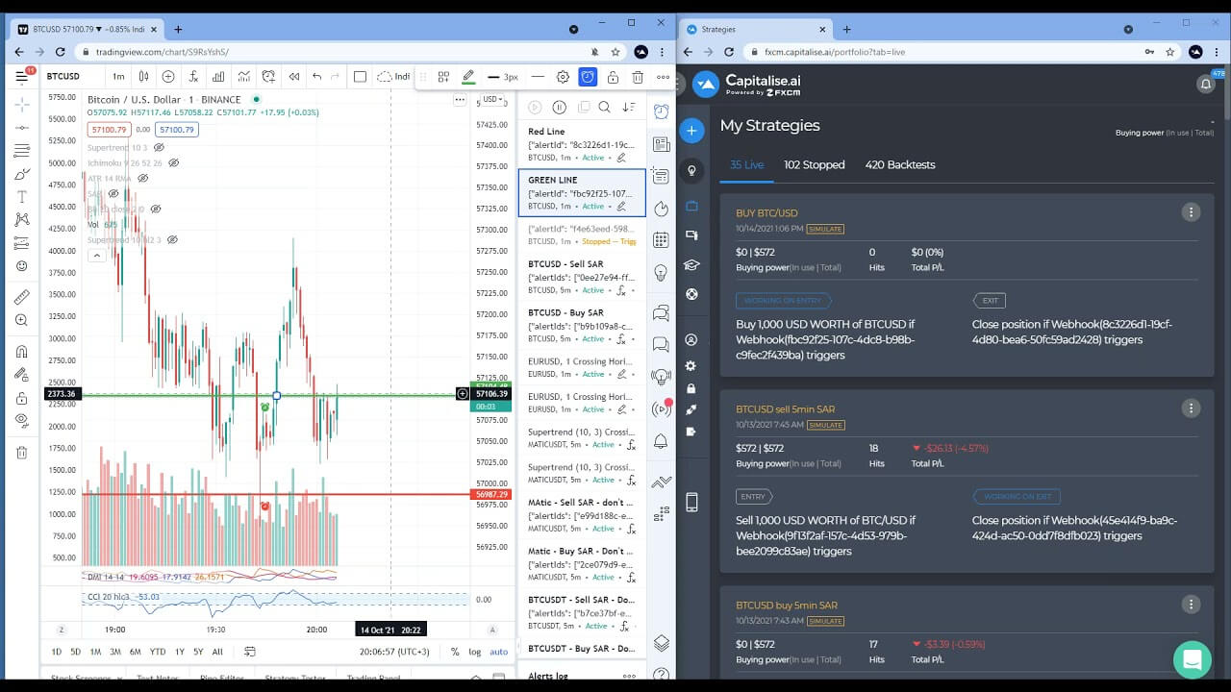Open the TradingView hamburger menu
Image resolution: width=1231 pixels, height=692 pixels.
tap(21, 77)
